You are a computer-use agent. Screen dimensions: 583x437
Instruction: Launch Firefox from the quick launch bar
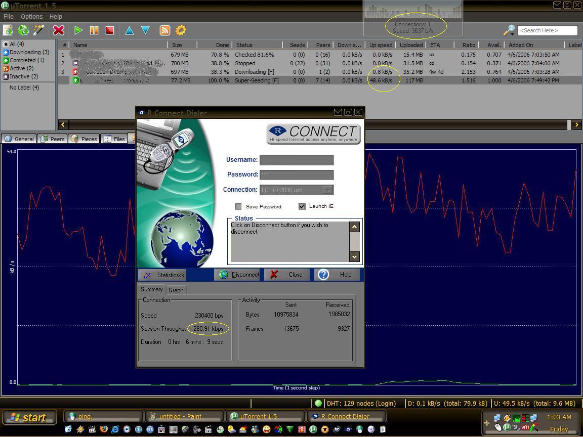104,430
